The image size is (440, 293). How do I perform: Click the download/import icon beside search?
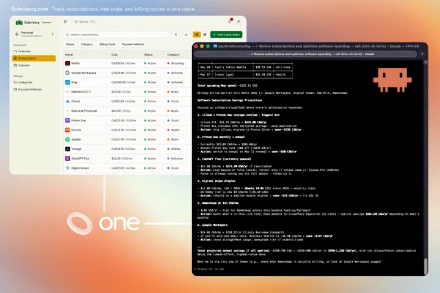[x=186, y=34]
